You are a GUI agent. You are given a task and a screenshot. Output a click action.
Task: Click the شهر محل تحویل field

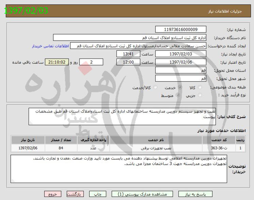[x=180, y=78]
